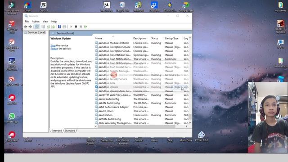Screen dimensions: 288x162
Task: Click the blue Help toolbar icon
Action: click(x=59, y=27)
